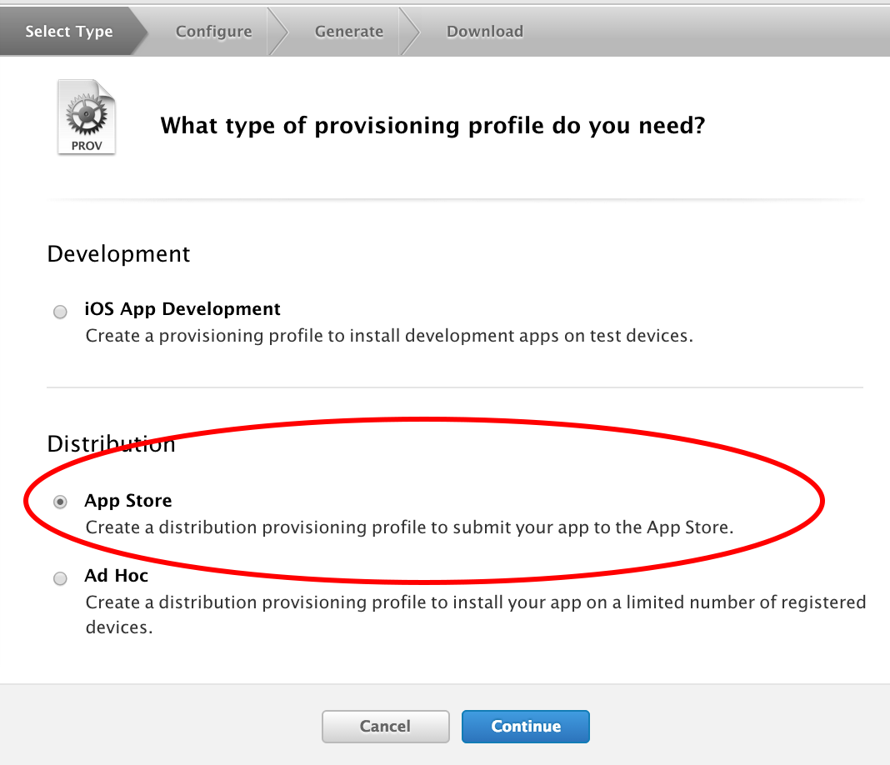Screen dimensions: 890x765
Task: Open the Configure step
Action: (x=213, y=31)
